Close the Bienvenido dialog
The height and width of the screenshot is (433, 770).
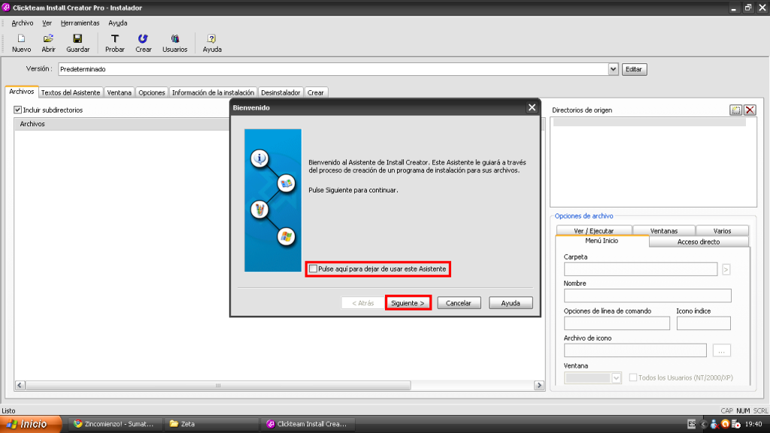click(532, 107)
